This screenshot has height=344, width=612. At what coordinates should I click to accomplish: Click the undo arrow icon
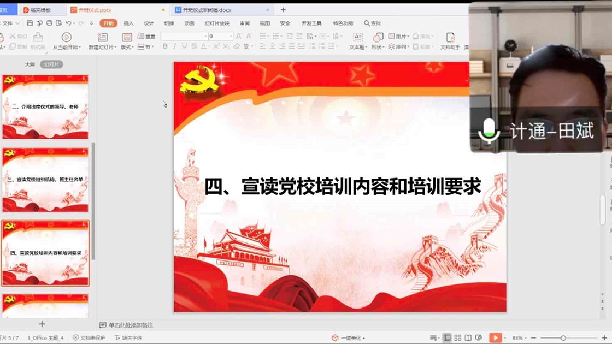point(69,23)
